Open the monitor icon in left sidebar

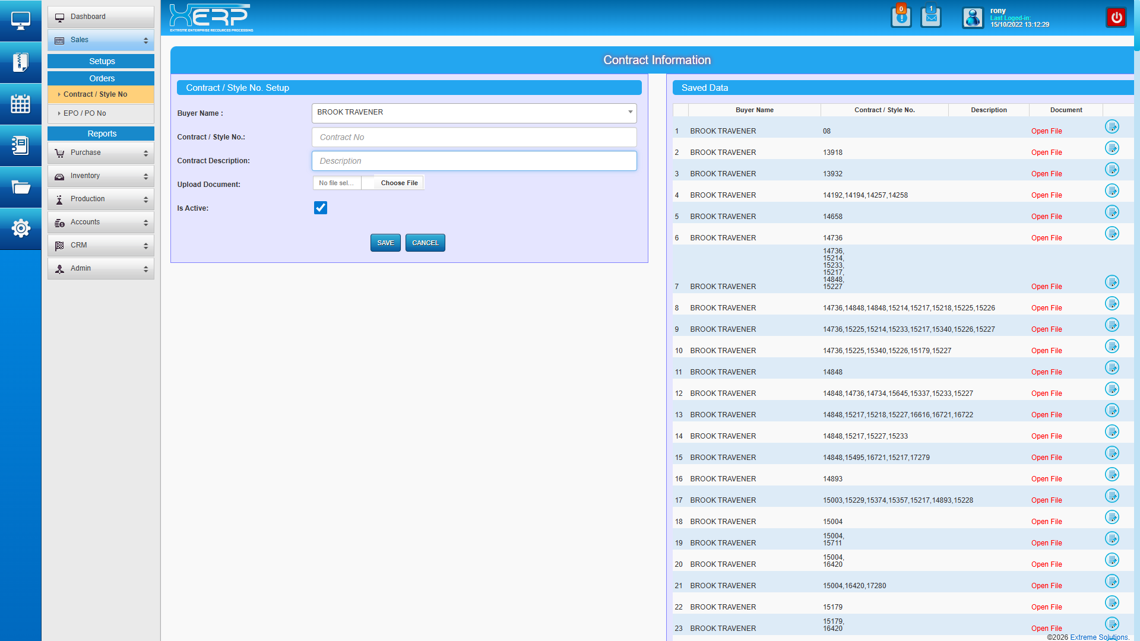click(21, 21)
